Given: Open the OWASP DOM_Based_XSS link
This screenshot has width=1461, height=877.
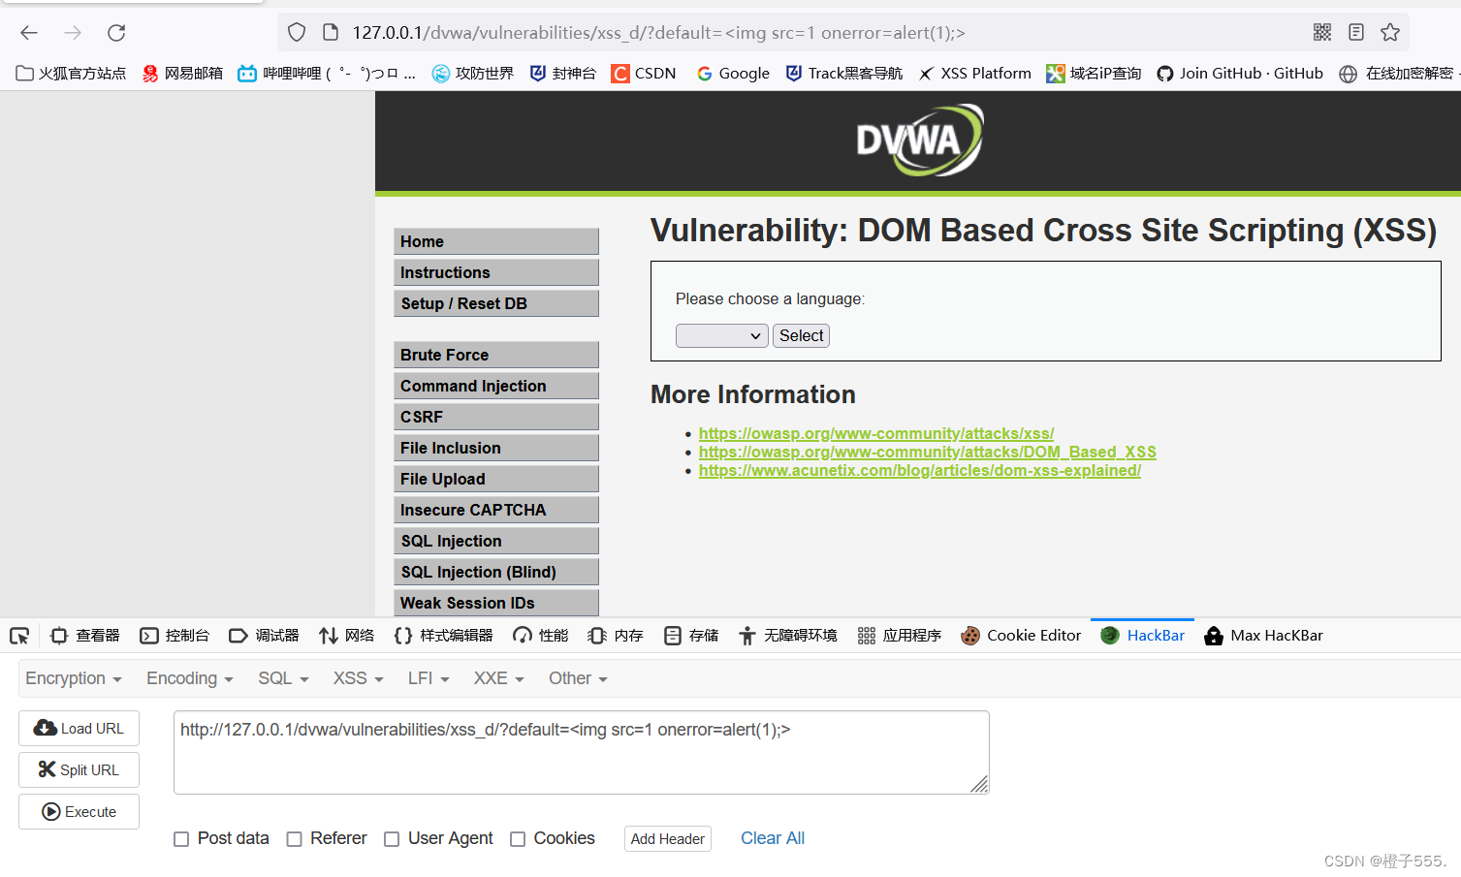Looking at the screenshot, I should [x=927, y=452].
